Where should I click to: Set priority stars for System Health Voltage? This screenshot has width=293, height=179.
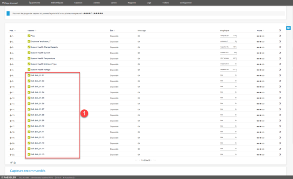point(260,70)
